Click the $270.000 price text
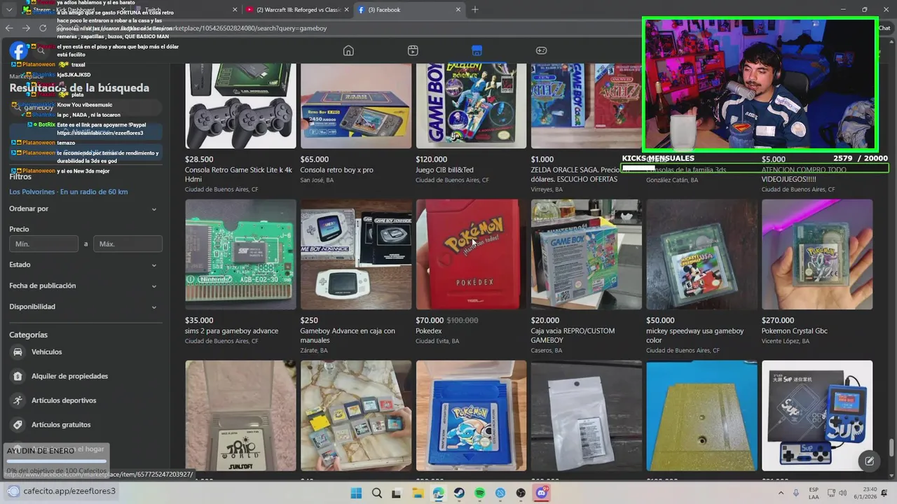The image size is (897, 504). pos(778,321)
